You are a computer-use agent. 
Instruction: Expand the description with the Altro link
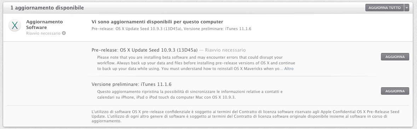(289, 69)
